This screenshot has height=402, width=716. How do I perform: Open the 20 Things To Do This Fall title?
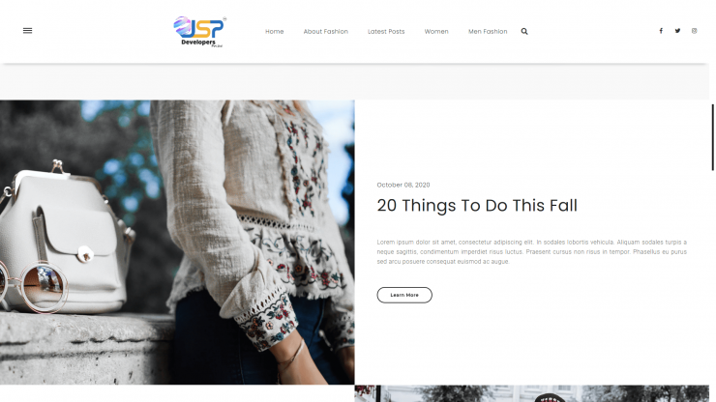tap(477, 206)
